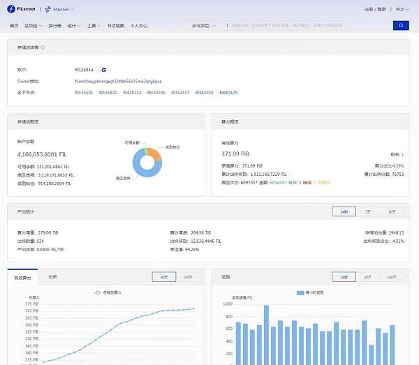The image size is (419, 365).
Task: Click inside the search input field
Action: pos(309,25)
